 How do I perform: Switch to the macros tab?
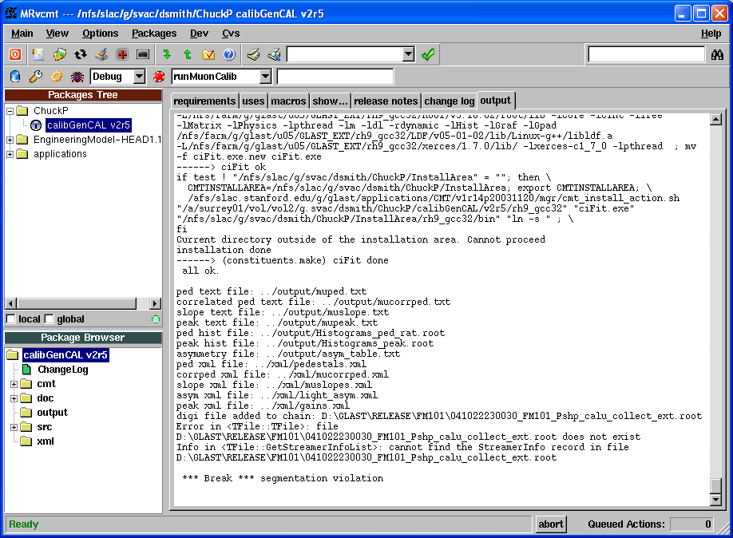288,101
